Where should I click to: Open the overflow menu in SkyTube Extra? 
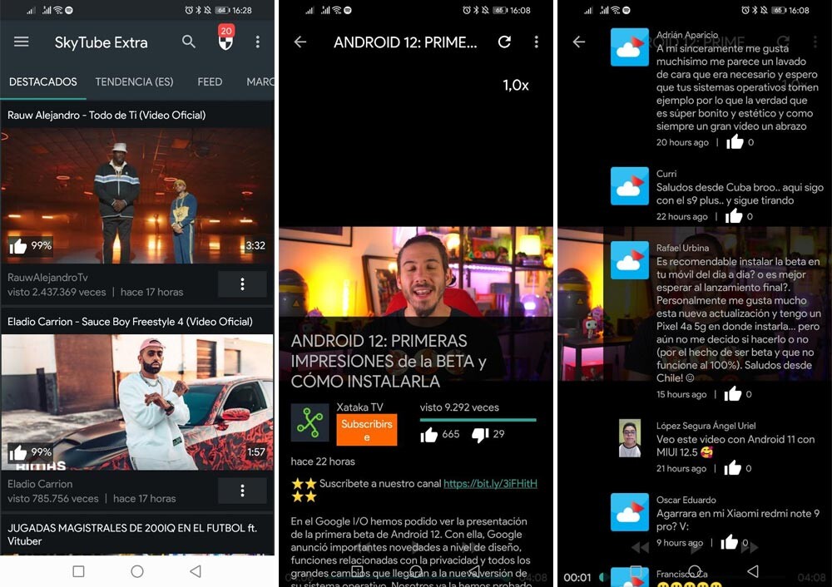(259, 42)
